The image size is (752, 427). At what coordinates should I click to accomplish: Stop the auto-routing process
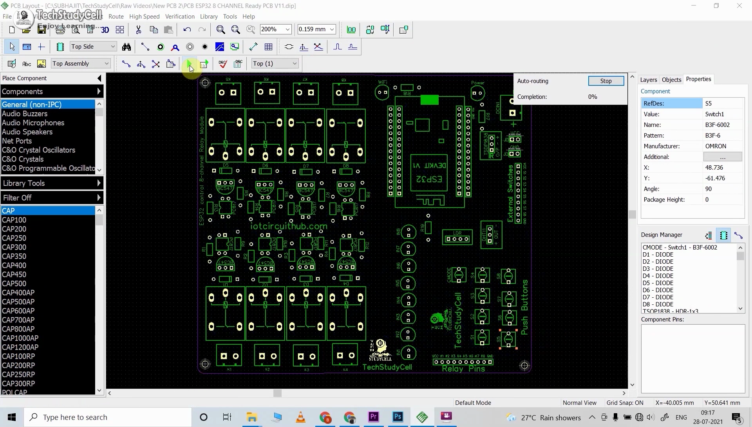point(606,81)
